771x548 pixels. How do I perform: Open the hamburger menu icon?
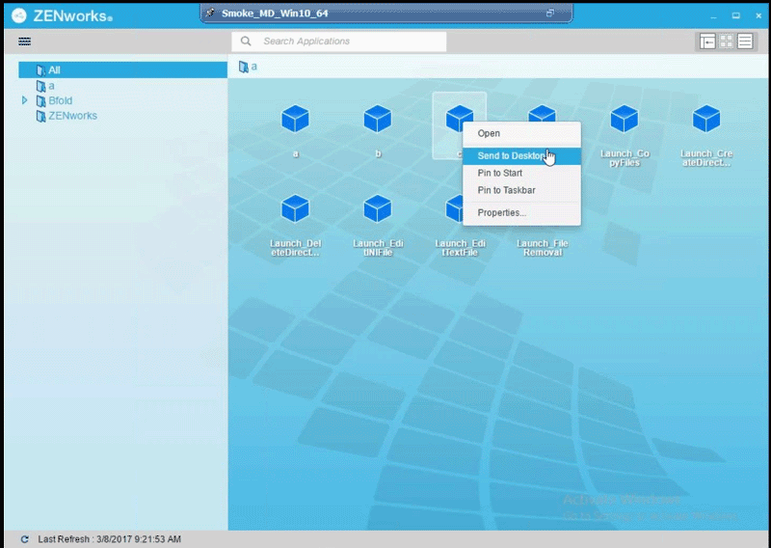pyautogui.click(x=25, y=41)
